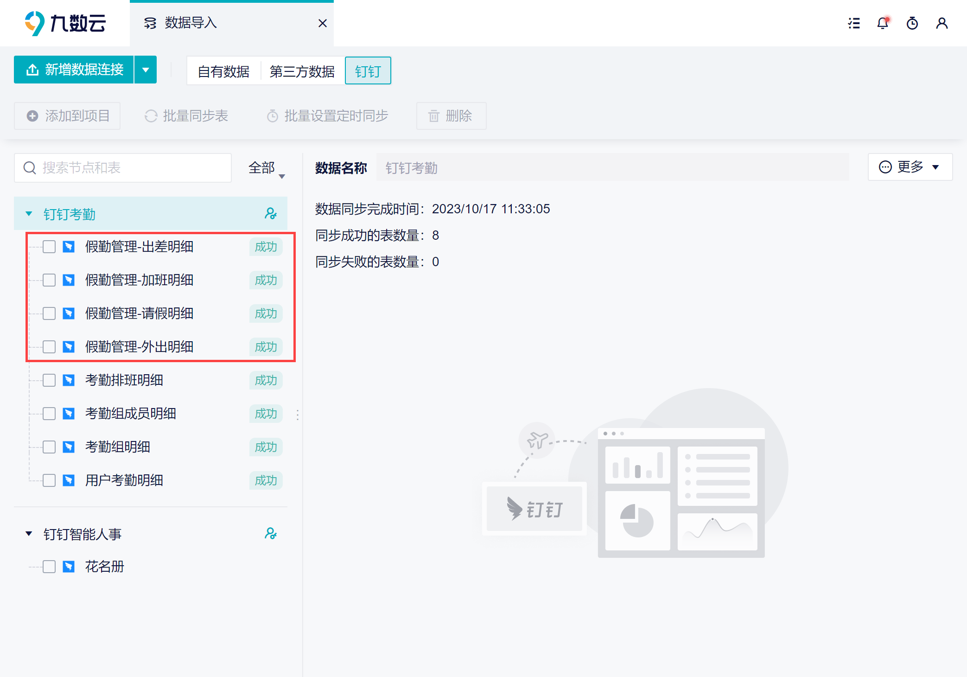Click user permission icon for 钉钉智能人事
The width and height of the screenshot is (967, 677).
pyautogui.click(x=271, y=534)
